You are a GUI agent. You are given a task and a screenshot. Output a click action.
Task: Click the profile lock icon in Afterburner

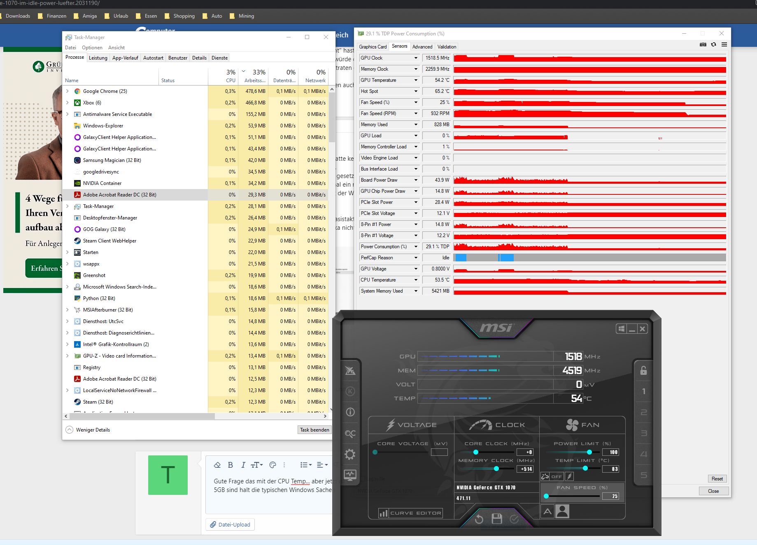643,370
